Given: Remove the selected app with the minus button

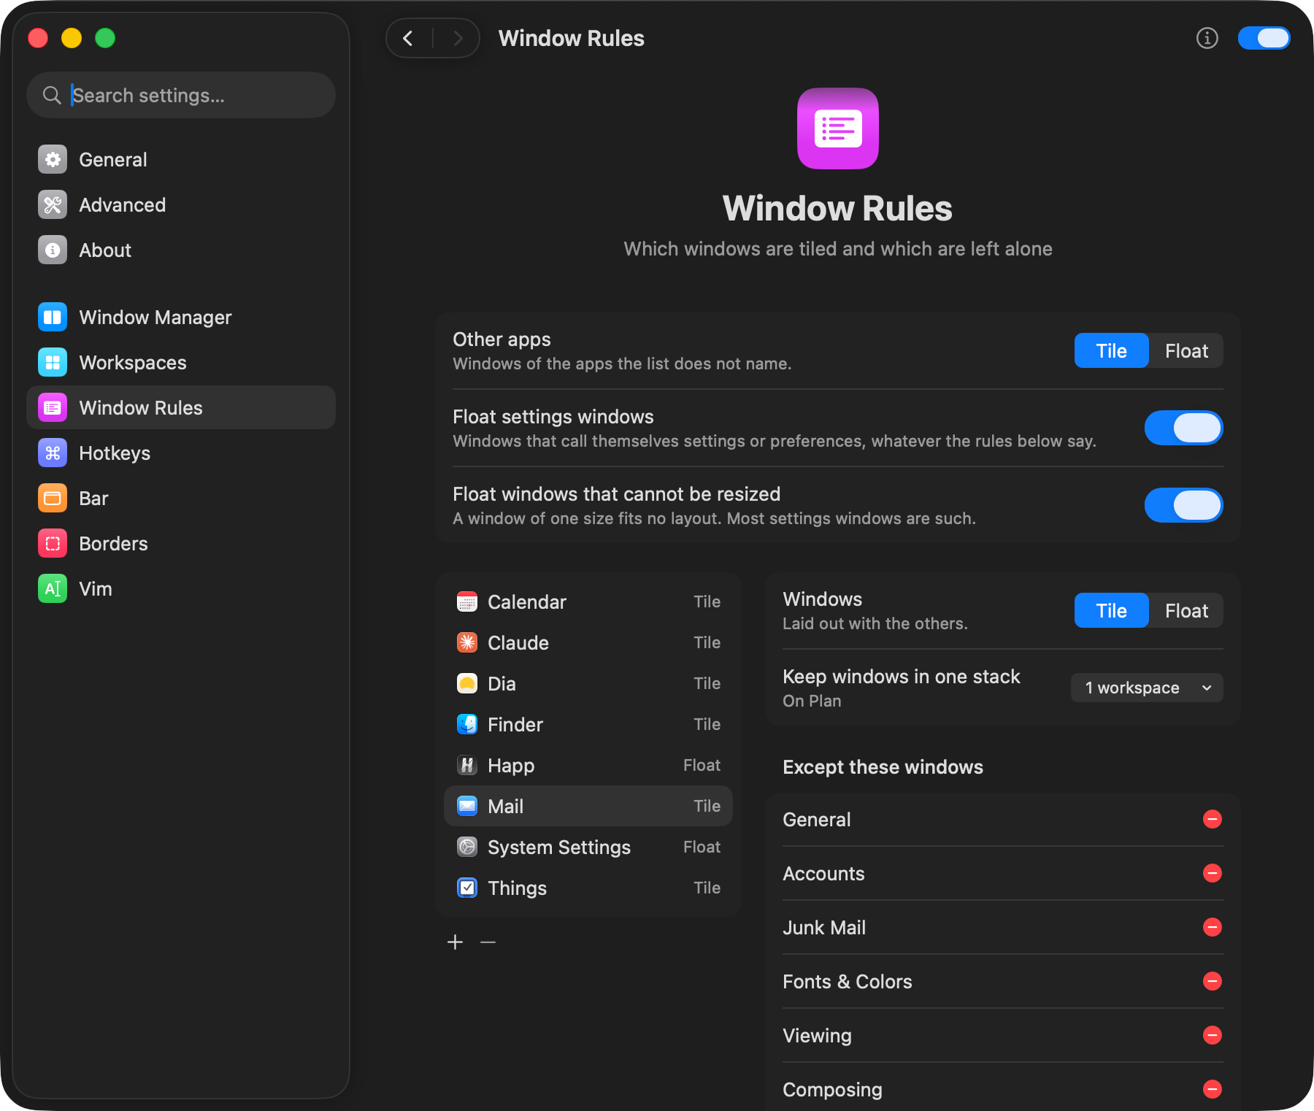Looking at the screenshot, I should (488, 942).
